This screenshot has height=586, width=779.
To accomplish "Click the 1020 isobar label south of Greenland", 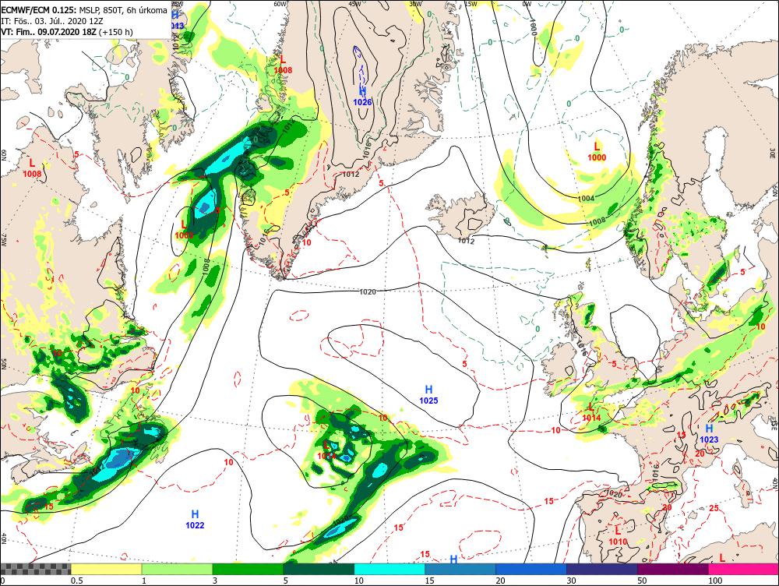I will pyautogui.click(x=367, y=291).
